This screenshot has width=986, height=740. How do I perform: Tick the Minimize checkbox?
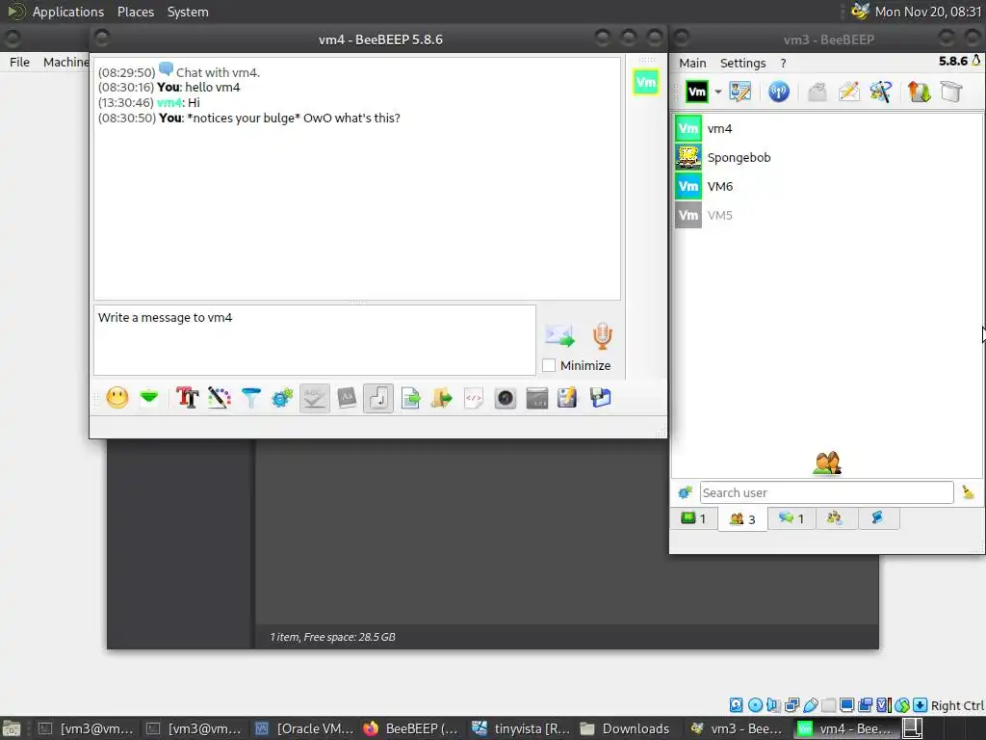tap(549, 365)
